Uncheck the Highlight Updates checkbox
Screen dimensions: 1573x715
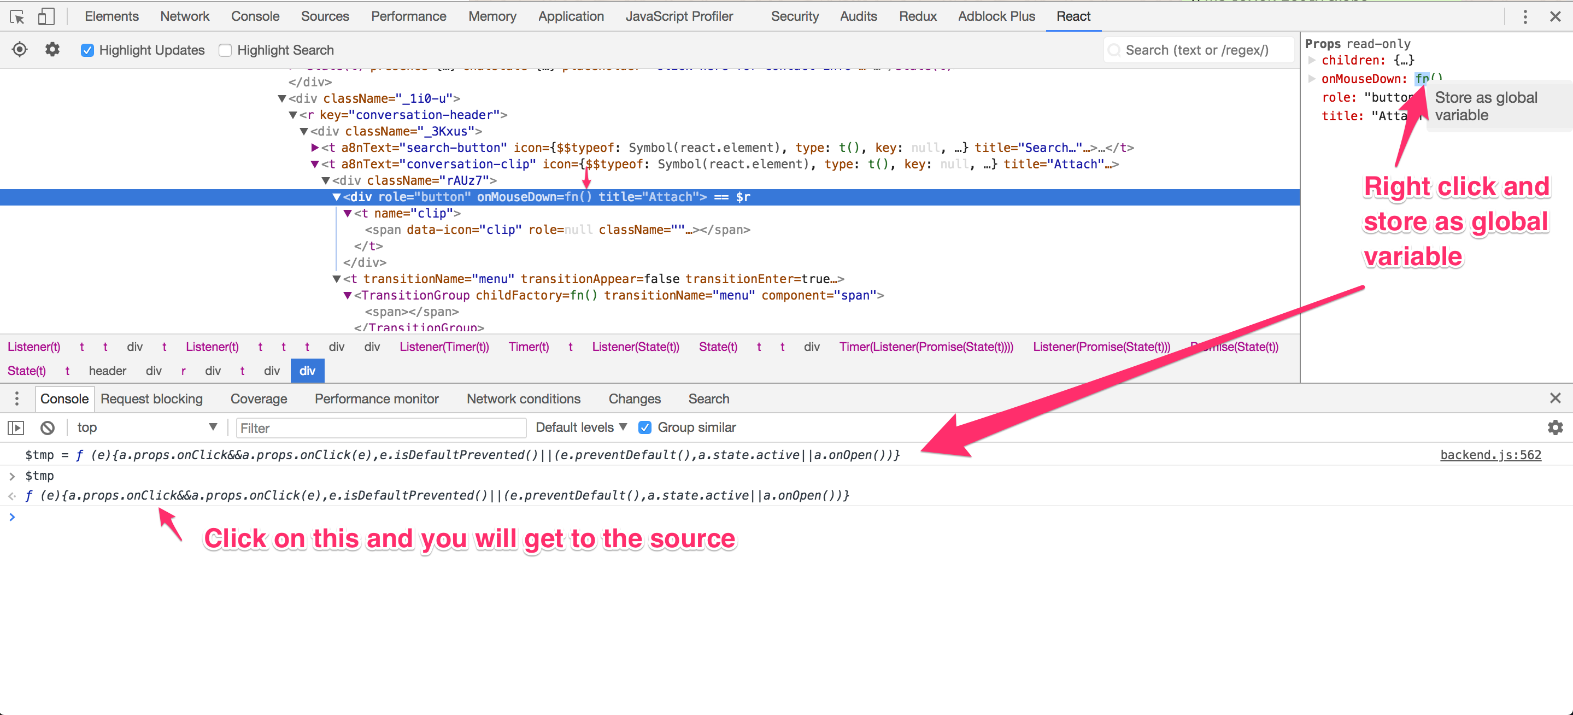coord(87,50)
